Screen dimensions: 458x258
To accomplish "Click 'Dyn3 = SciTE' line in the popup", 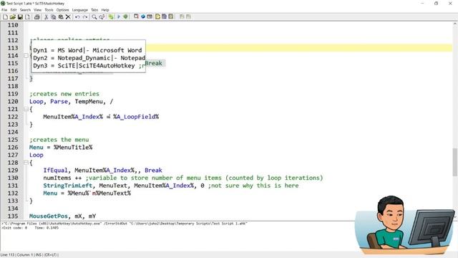I will 89,65.
